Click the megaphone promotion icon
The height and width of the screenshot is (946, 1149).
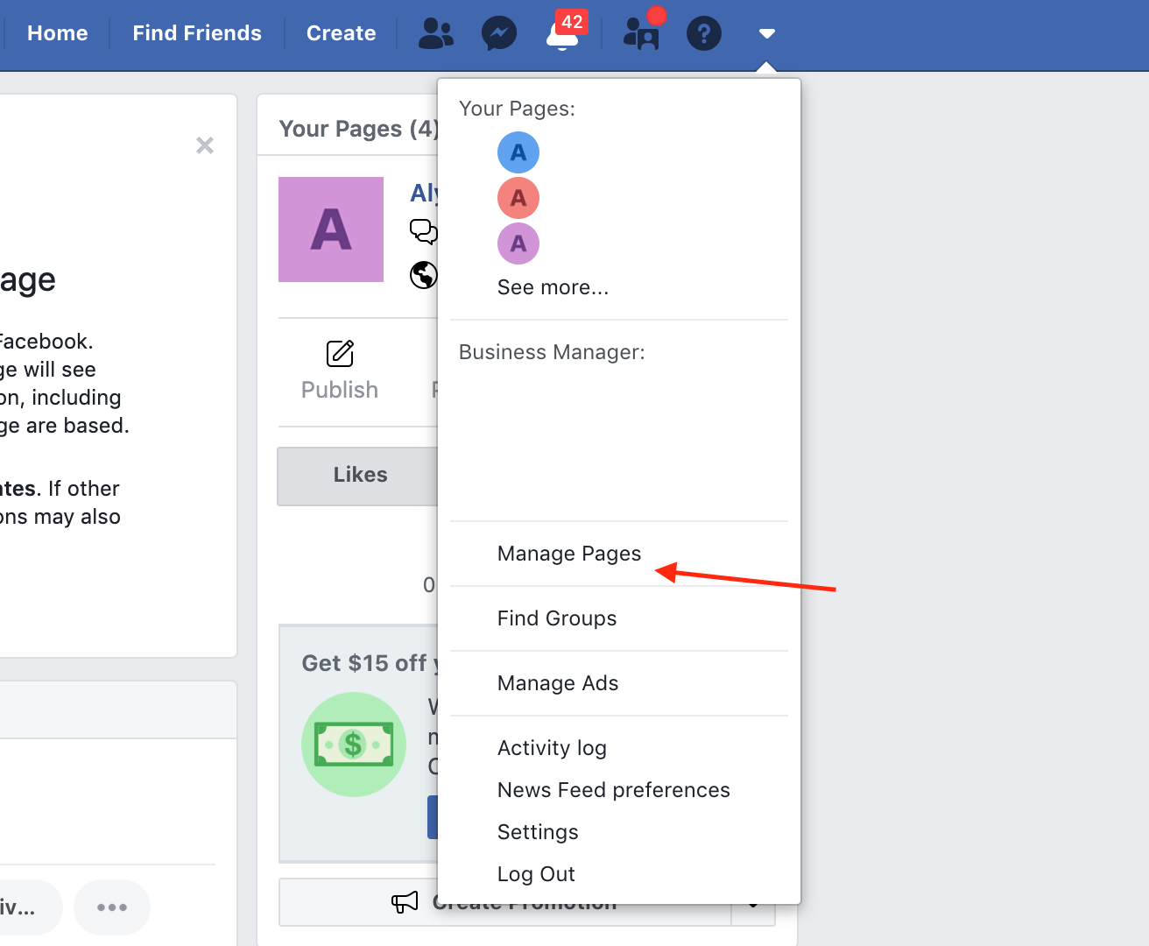[x=405, y=902]
